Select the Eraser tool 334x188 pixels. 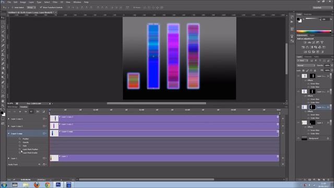[x=3, y=64]
